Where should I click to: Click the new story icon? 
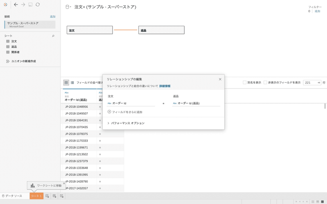tap(61, 196)
